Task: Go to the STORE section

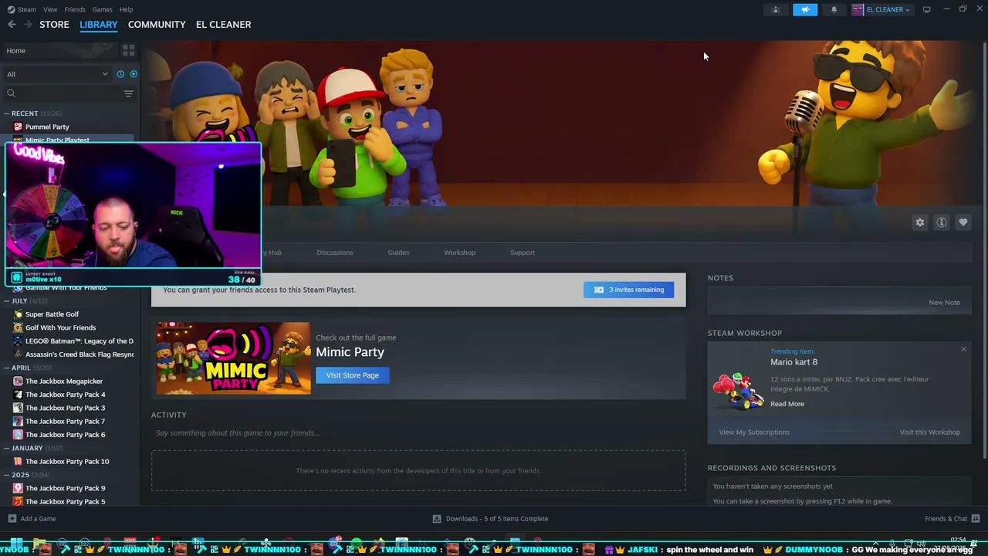Action: [x=54, y=25]
